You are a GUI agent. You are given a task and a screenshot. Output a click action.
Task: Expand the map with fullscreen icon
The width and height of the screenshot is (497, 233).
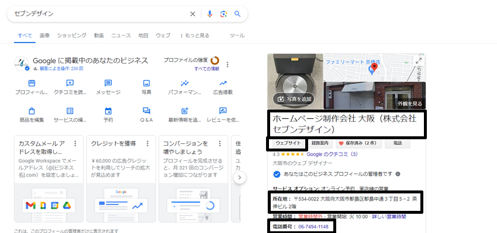(x=419, y=61)
